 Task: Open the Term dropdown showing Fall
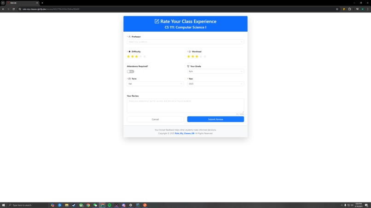tap(155, 84)
